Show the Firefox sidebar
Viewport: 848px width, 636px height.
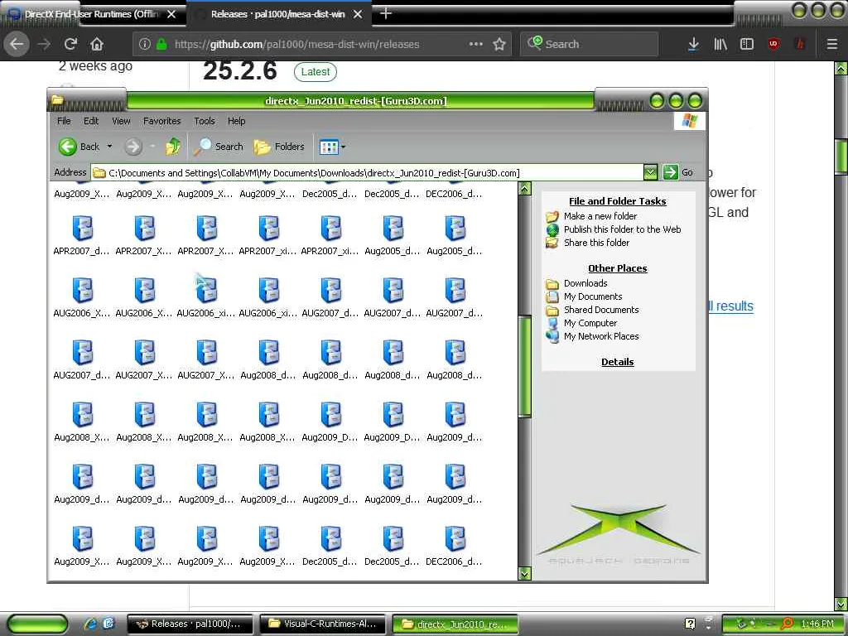pyautogui.click(x=747, y=44)
